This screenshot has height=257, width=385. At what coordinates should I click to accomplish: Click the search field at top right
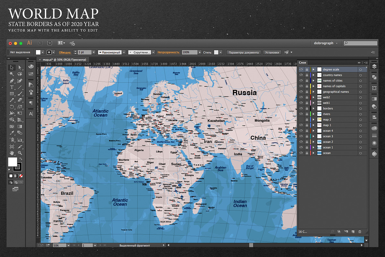pyautogui.click(x=360, y=43)
